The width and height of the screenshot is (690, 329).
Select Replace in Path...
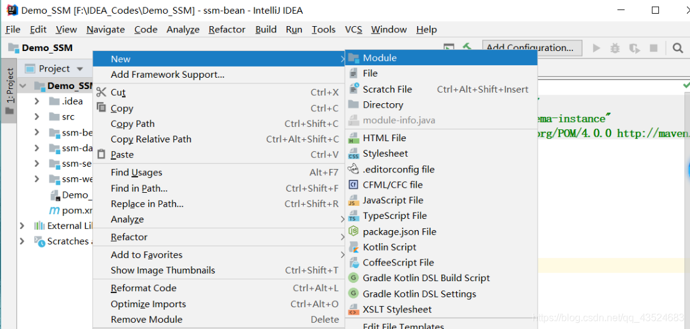(219, 203)
